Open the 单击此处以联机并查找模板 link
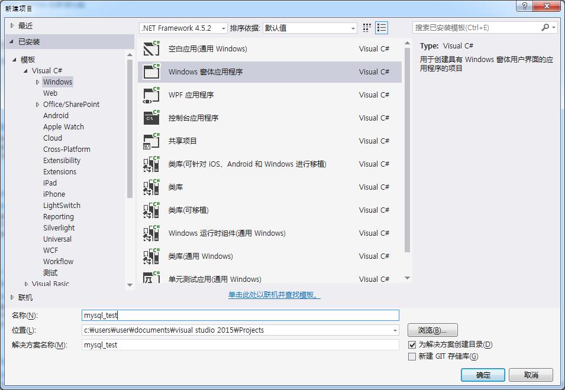The width and height of the screenshot is (565, 390). tap(274, 295)
